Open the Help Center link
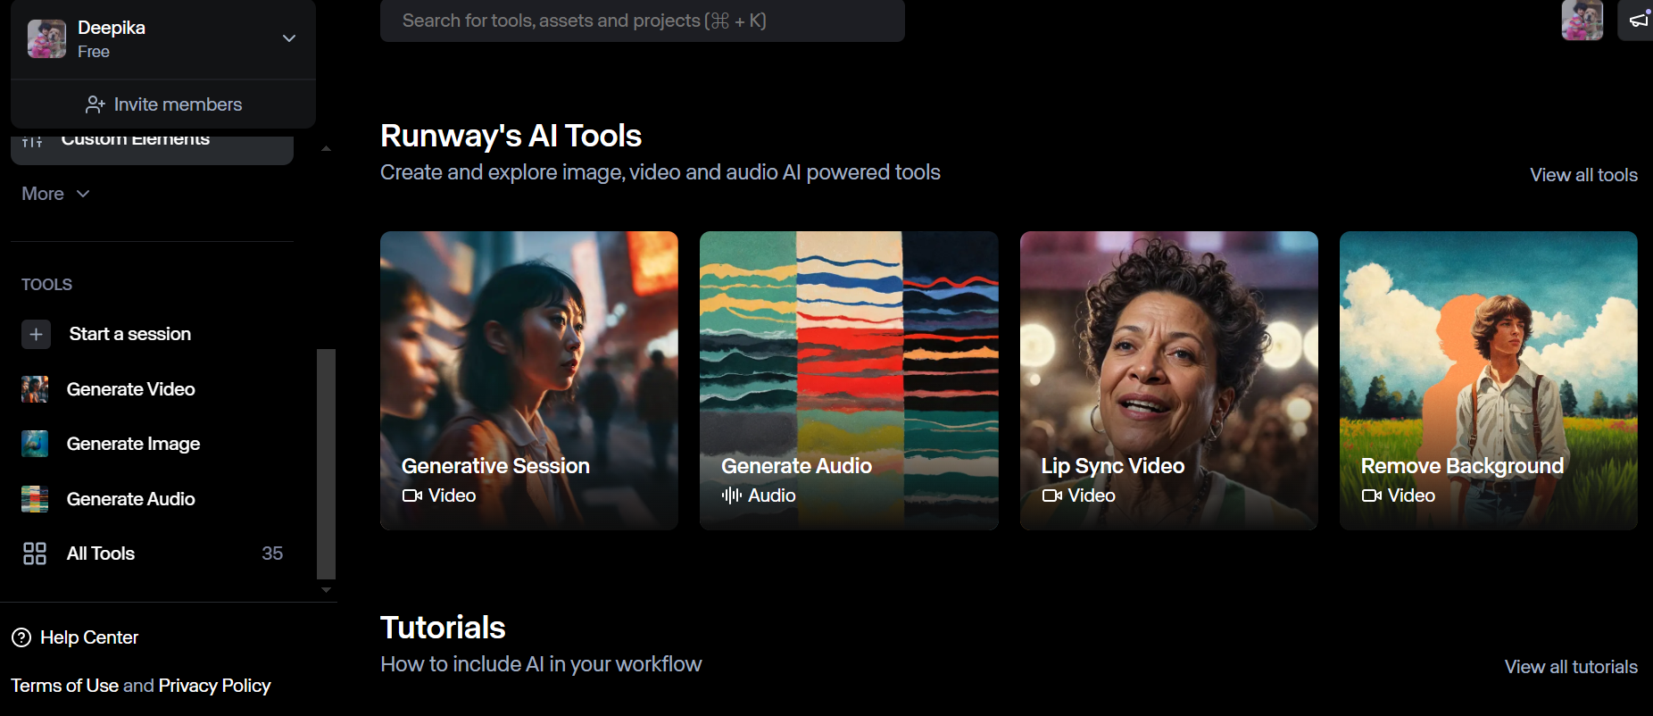This screenshot has width=1653, height=716. (89, 637)
